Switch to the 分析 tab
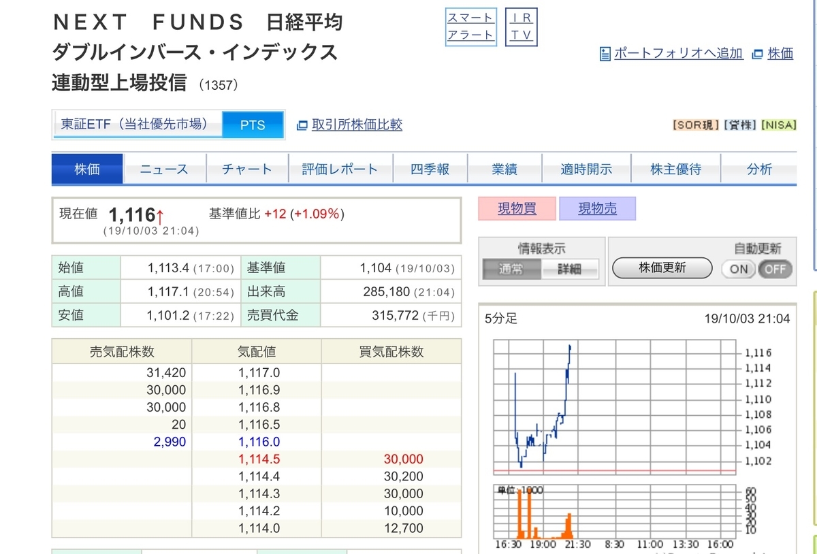 click(759, 169)
